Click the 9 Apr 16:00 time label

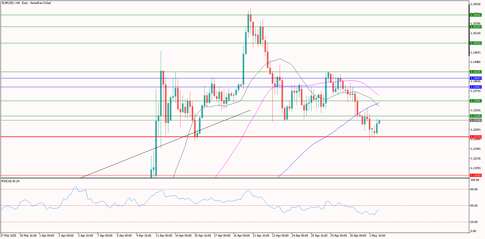(144, 236)
